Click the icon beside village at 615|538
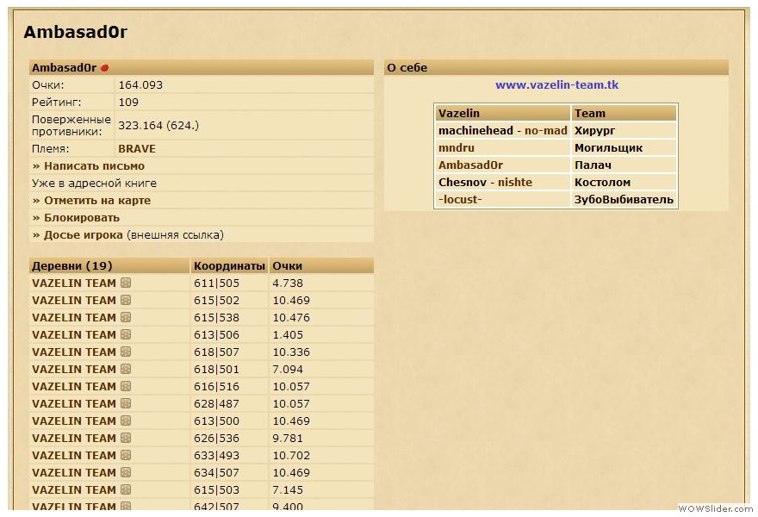758x517 pixels. 126,317
